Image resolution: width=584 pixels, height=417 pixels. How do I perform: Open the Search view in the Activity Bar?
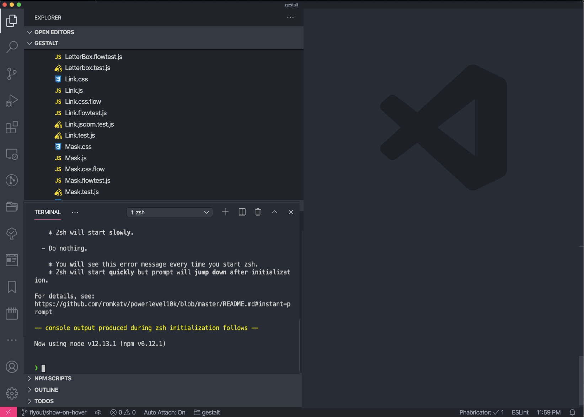coord(12,47)
